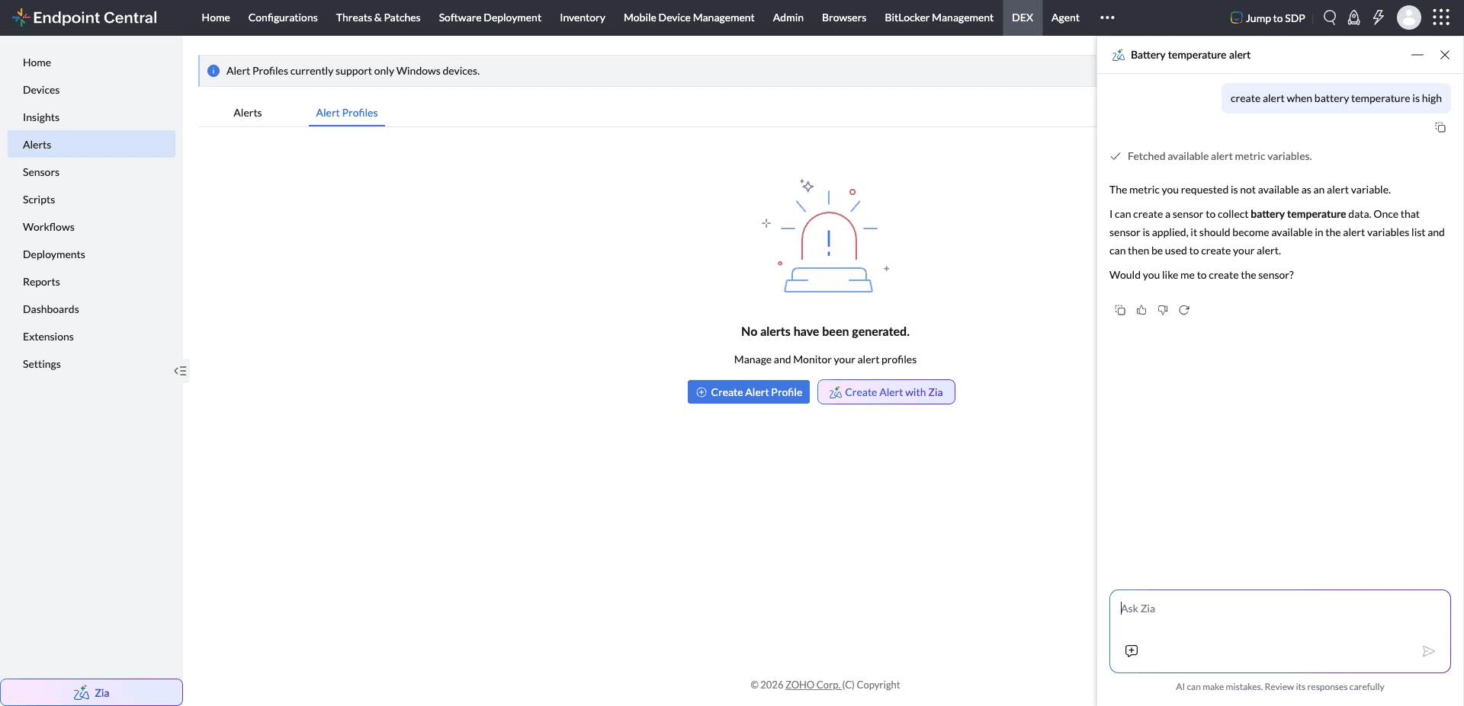Click the Zia icon in panel header

point(1119,55)
